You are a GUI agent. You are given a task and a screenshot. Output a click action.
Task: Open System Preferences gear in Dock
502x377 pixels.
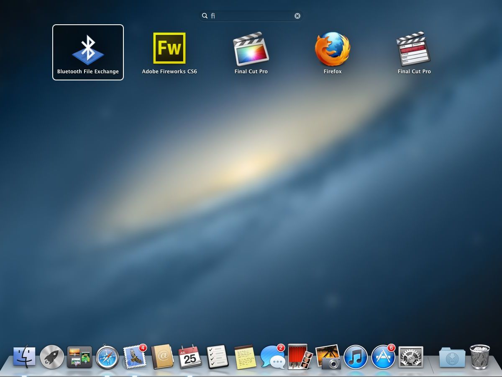[411, 357]
